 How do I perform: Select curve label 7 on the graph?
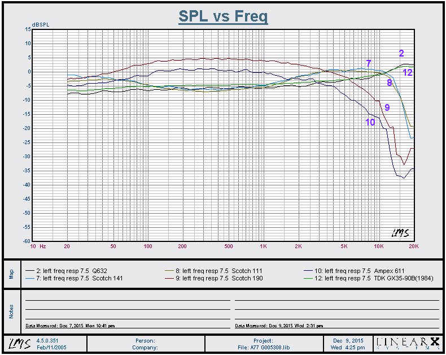(x=369, y=63)
